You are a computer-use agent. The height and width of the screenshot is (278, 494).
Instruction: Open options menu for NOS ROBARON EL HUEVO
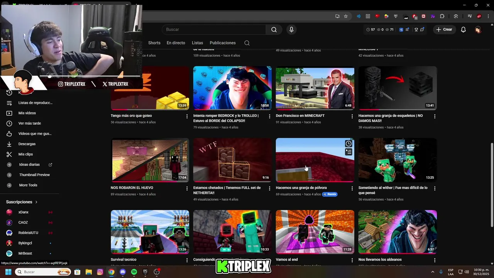pyautogui.click(x=187, y=188)
